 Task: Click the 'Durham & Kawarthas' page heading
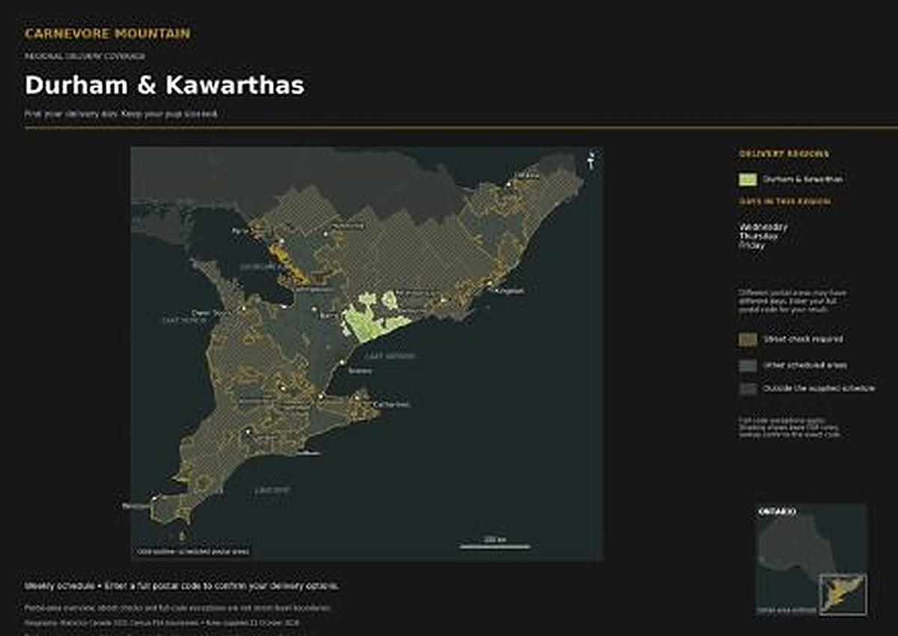(x=165, y=85)
